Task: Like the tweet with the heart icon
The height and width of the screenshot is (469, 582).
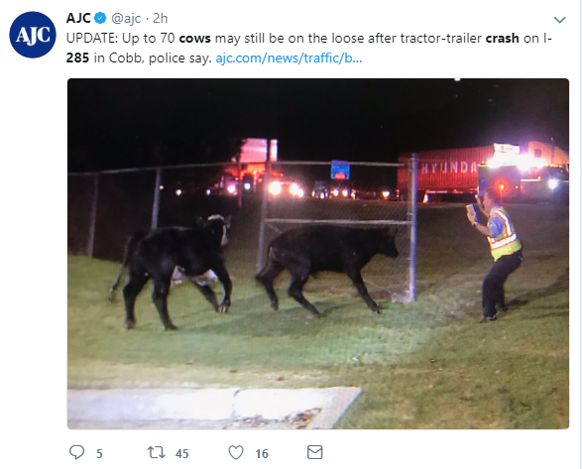Action: tap(236, 453)
